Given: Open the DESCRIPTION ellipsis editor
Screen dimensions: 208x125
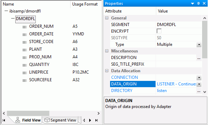Looking at the screenshot, I should [x=199, y=58].
